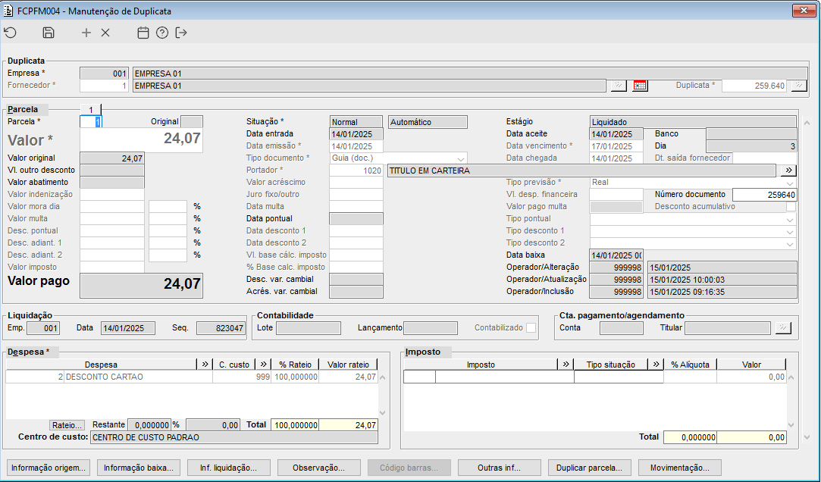The height and width of the screenshot is (482, 821).
Task: Click the red calendar icon near Fornecedor
Action: 640,86
